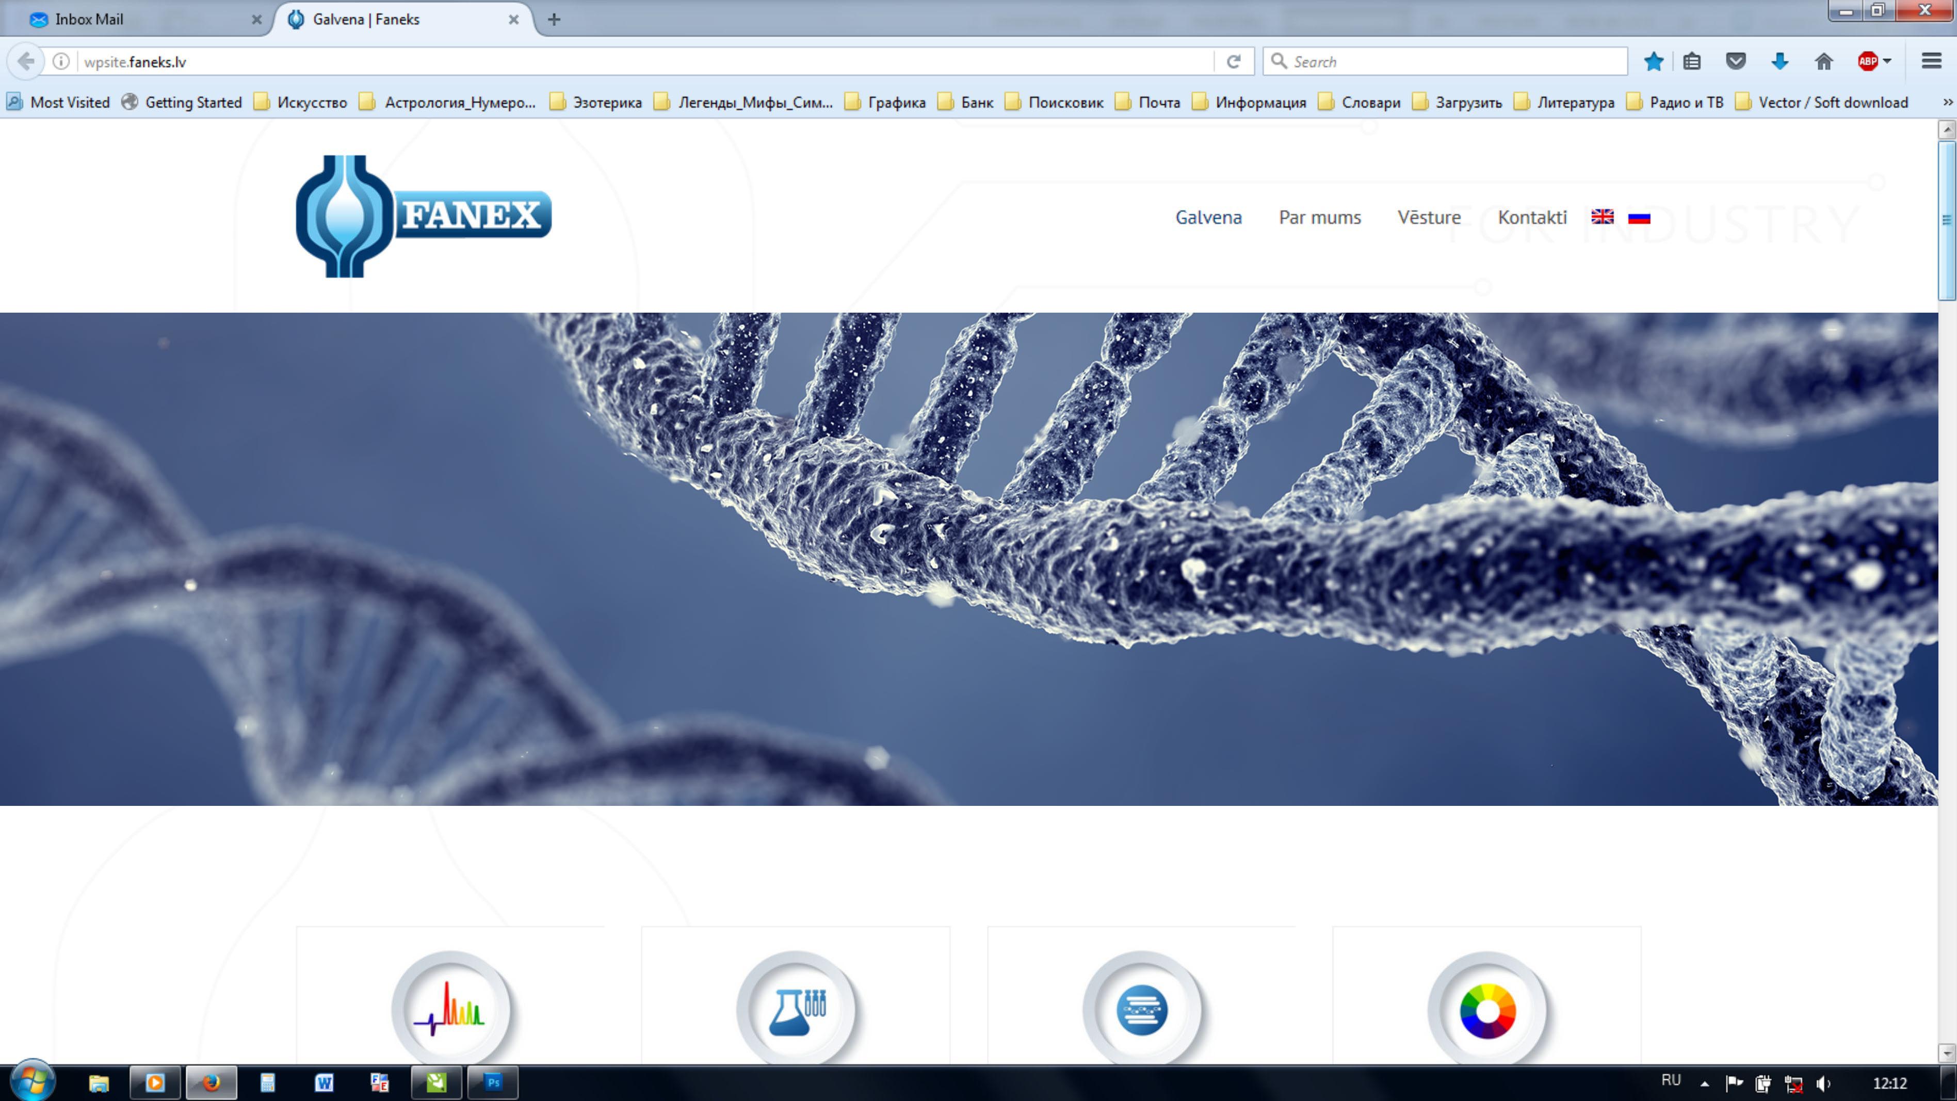The height and width of the screenshot is (1101, 1957).
Task: Click the Adblock Plus icon
Action: click(x=1867, y=61)
